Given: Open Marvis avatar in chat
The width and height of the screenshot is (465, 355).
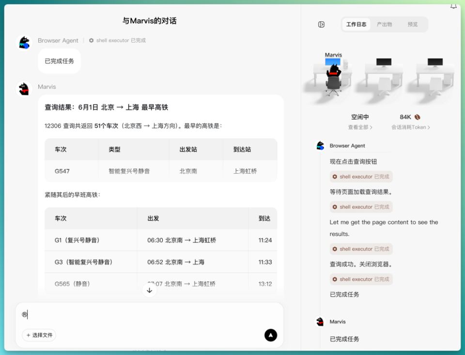Looking at the screenshot, I should point(24,89).
